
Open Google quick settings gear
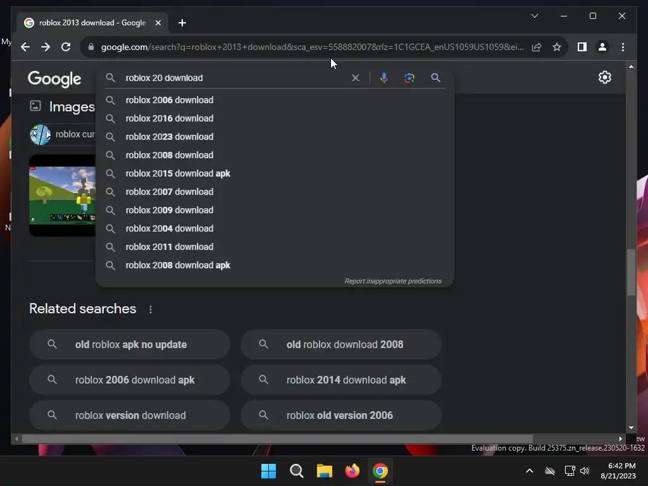[604, 77]
